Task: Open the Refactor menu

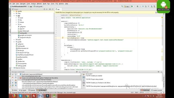Action: click(39, 4)
